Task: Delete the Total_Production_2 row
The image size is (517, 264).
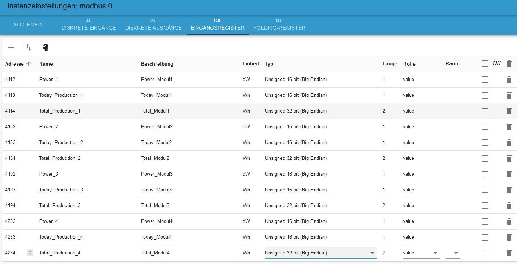Action: pyautogui.click(x=509, y=158)
